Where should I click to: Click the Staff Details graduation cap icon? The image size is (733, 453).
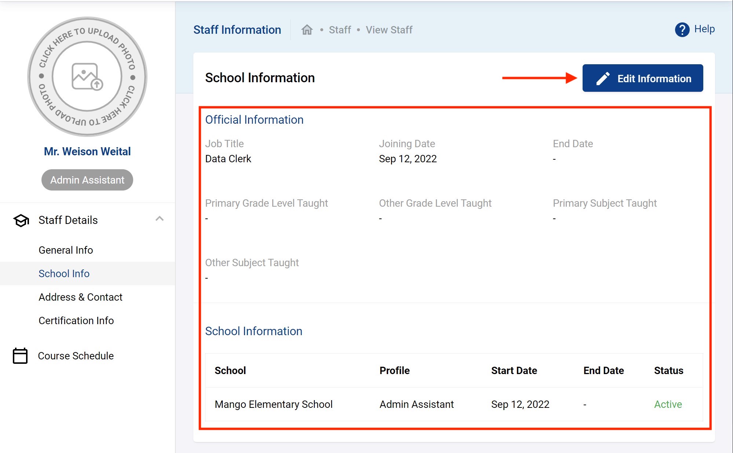[x=21, y=220]
